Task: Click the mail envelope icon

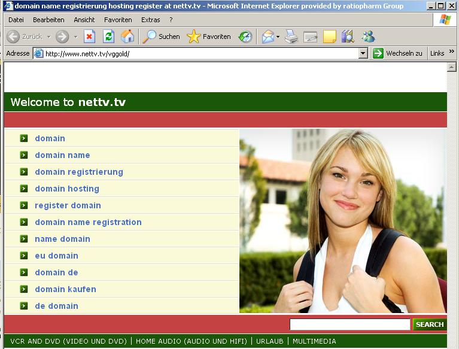Action: pos(268,37)
